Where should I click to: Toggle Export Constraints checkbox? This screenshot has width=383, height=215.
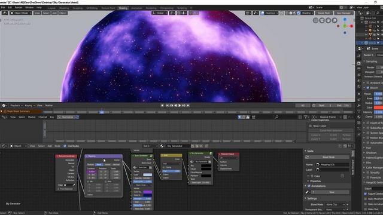366,193
